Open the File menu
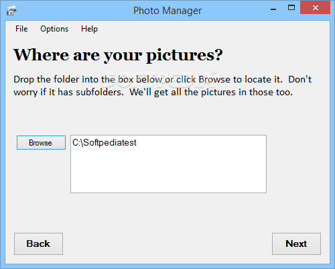335x269 pixels. tap(21, 29)
